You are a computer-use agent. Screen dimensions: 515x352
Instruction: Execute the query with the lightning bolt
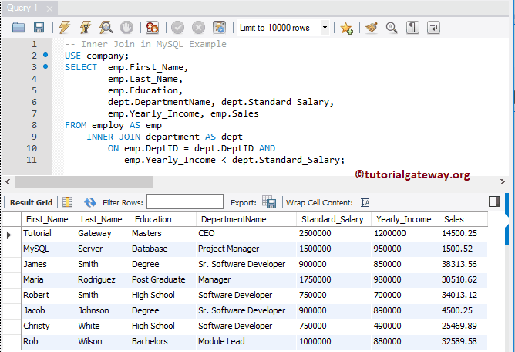coord(65,27)
